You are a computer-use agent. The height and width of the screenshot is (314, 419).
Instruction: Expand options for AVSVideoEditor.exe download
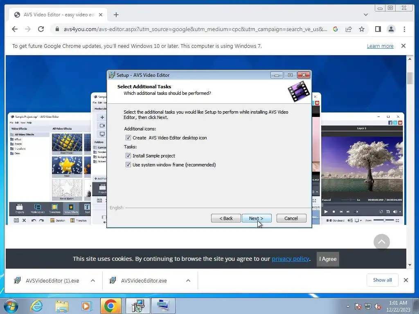click(x=188, y=280)
